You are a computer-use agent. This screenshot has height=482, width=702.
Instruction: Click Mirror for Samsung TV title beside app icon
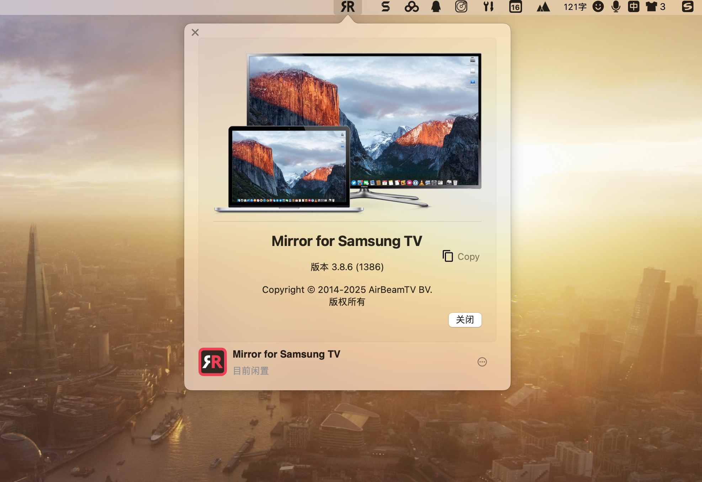tap(286, 354)
